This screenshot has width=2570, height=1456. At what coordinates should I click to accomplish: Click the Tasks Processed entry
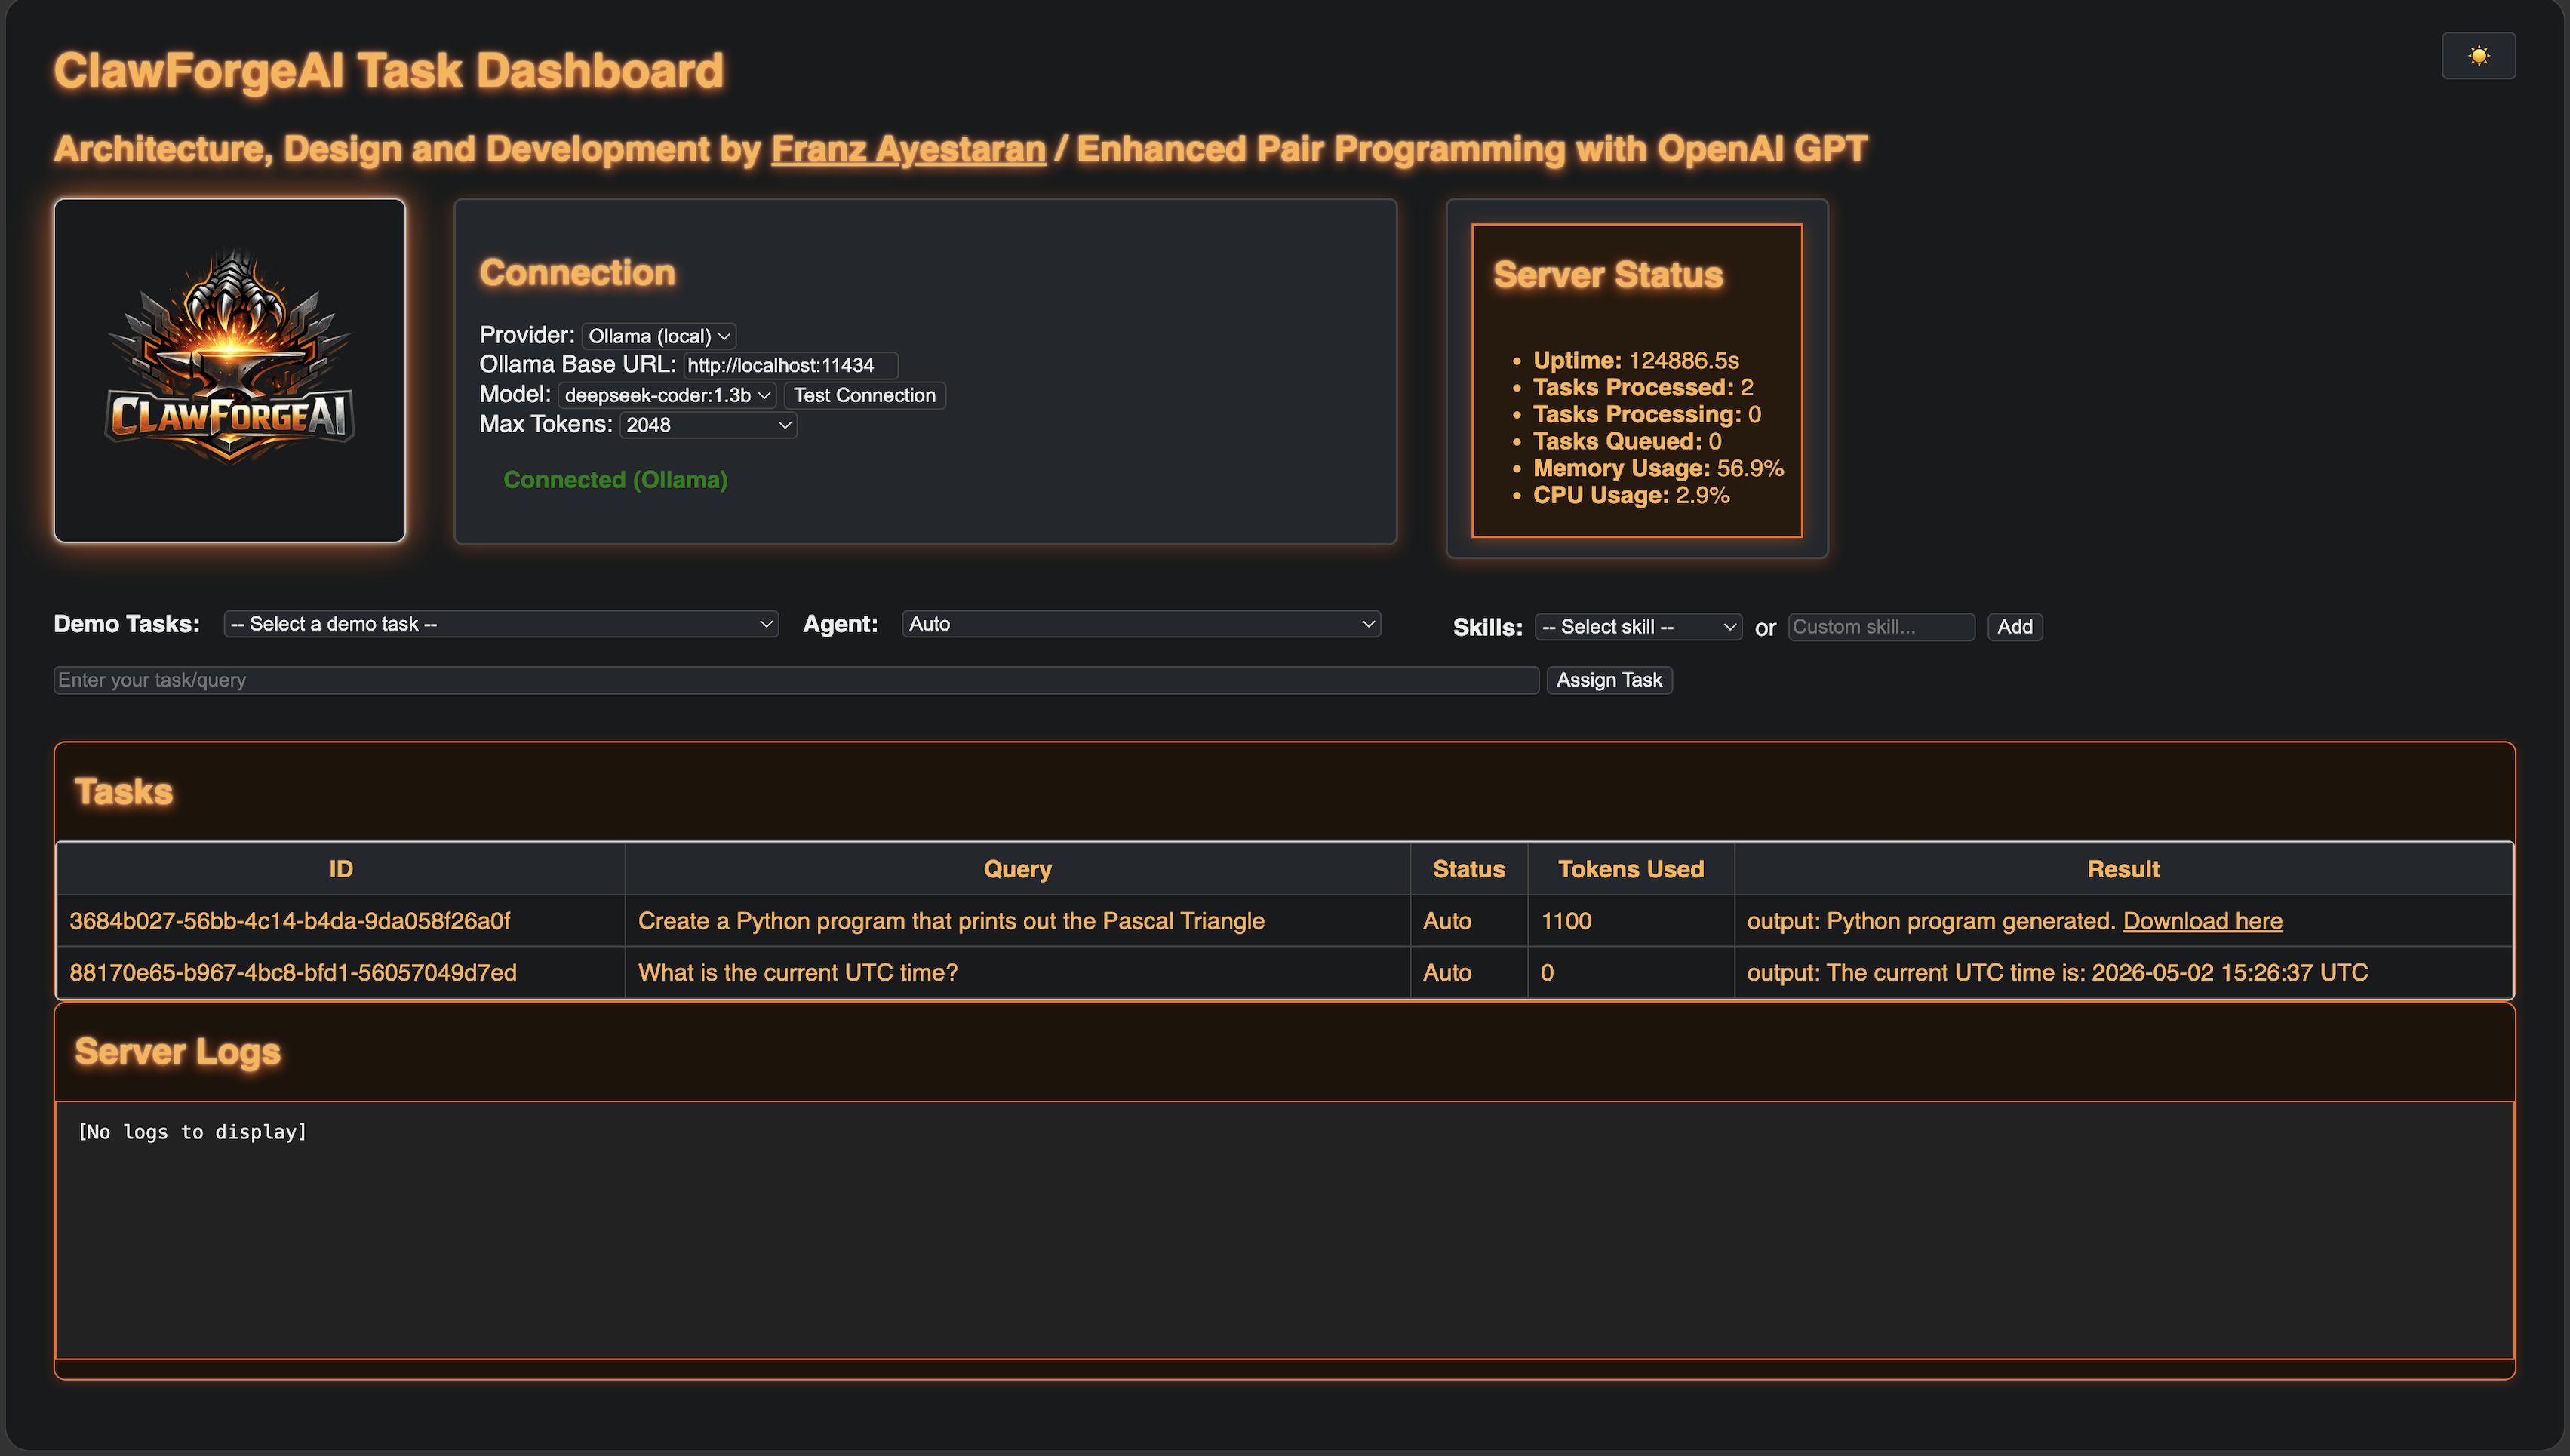tap(1643, 387)
